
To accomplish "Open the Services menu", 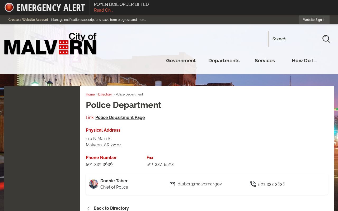I will (x=265, y=61).
